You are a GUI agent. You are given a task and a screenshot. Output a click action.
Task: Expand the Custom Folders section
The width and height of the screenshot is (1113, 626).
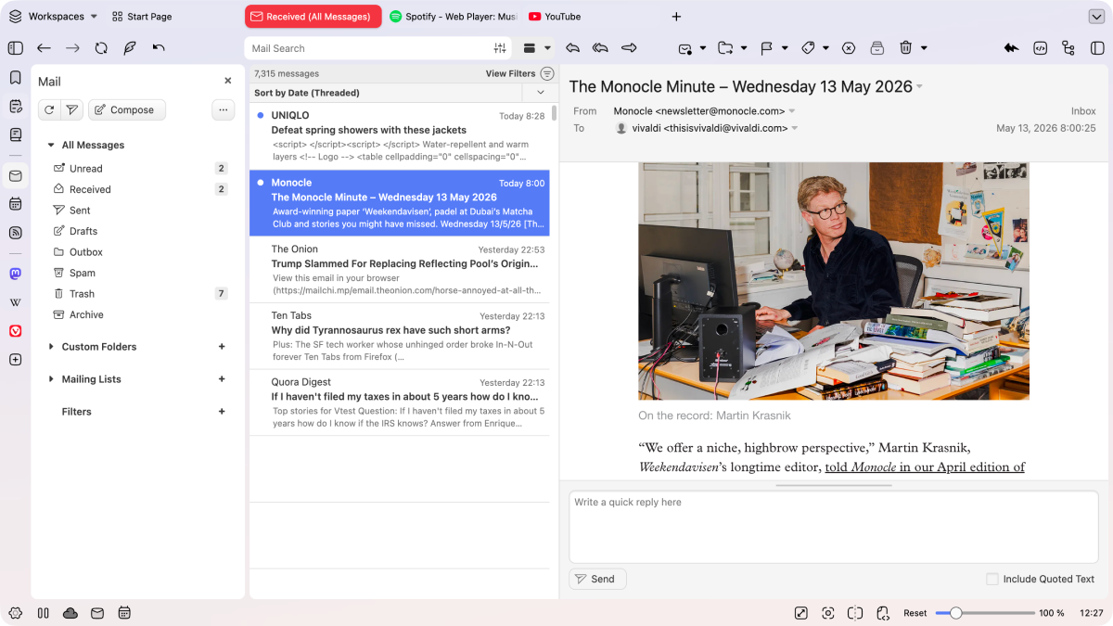[51, 347]
